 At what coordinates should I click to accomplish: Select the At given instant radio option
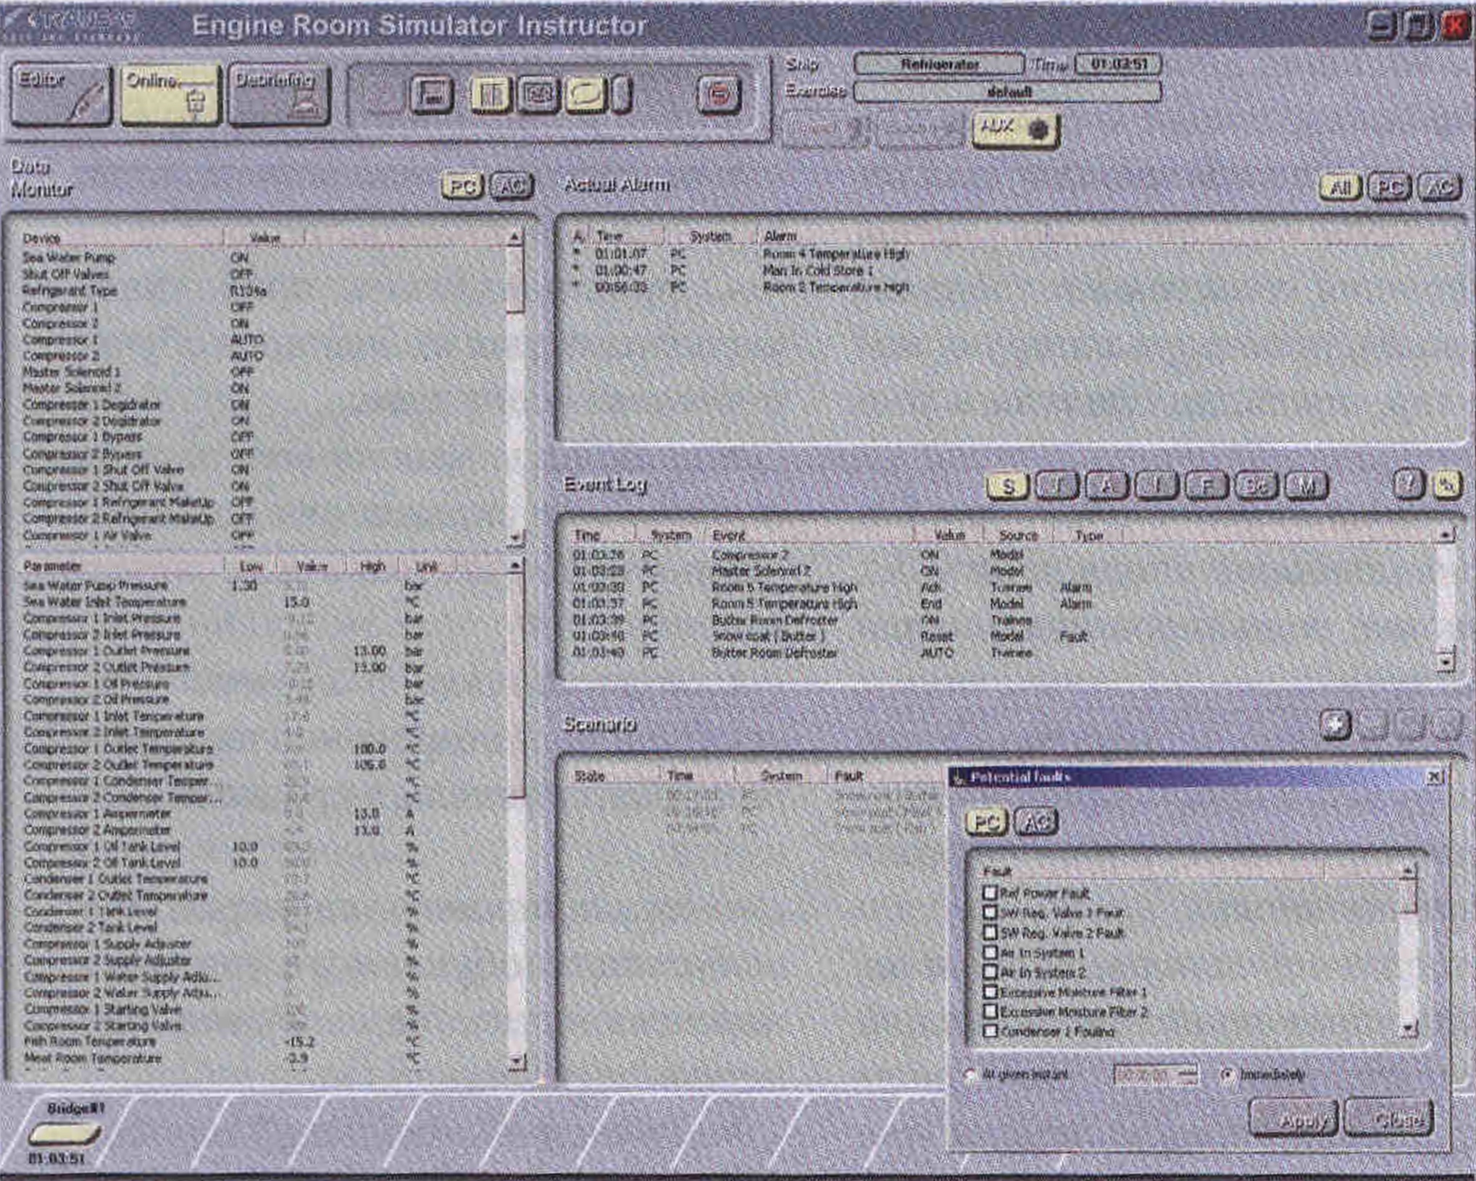(970, 1074)
